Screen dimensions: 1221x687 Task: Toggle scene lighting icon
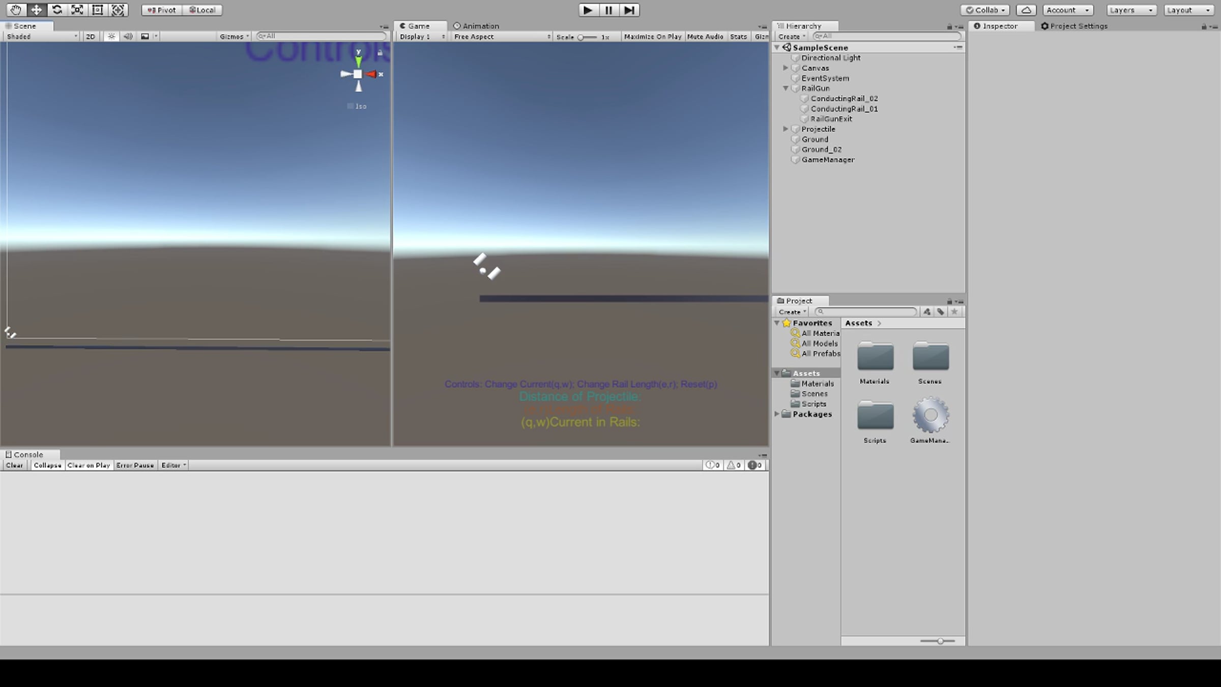(111, 37)
